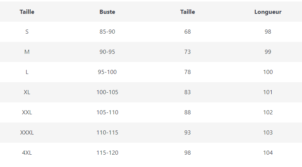
Task: Click the XXXL size cell
Action: click(27, 133)
